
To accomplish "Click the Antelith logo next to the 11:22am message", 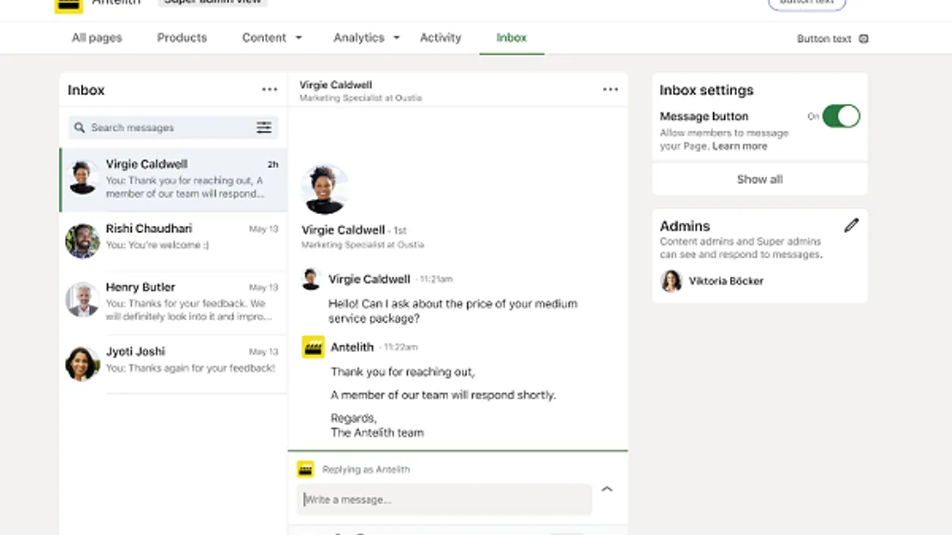I will tap(313, 347).
